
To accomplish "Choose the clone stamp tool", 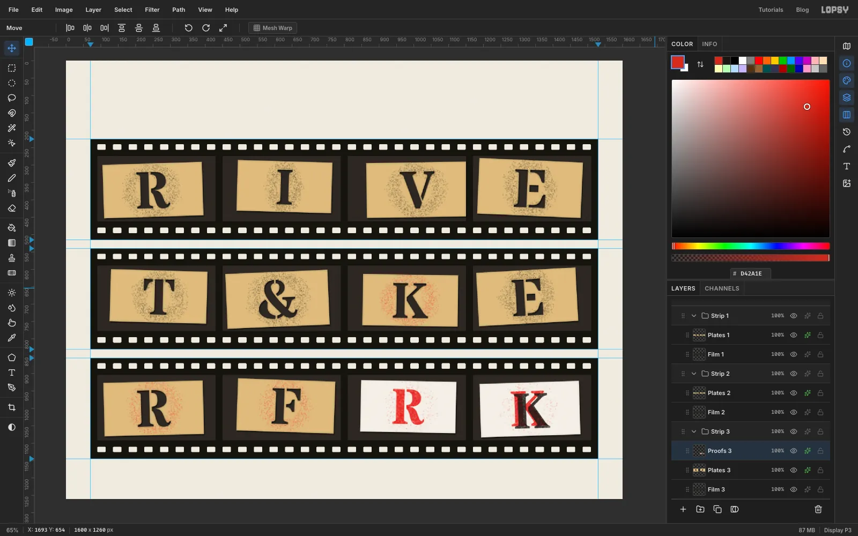I will point(12,258).
